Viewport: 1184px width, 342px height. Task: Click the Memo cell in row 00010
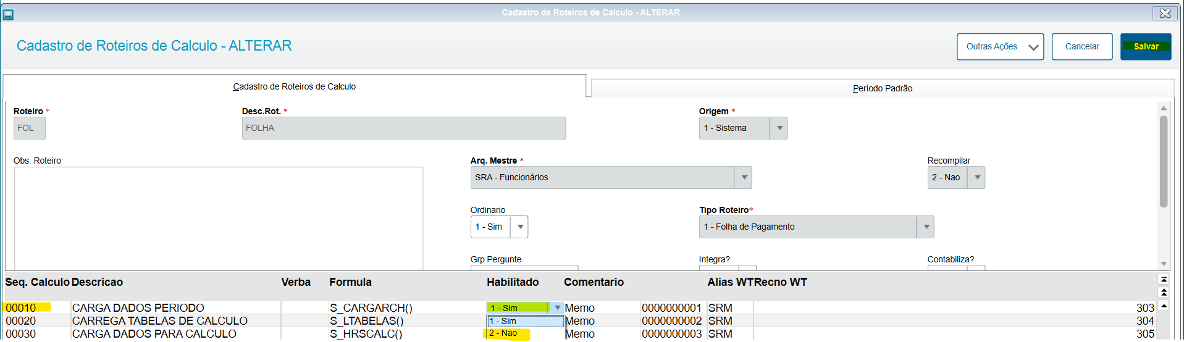click(602, 307)
